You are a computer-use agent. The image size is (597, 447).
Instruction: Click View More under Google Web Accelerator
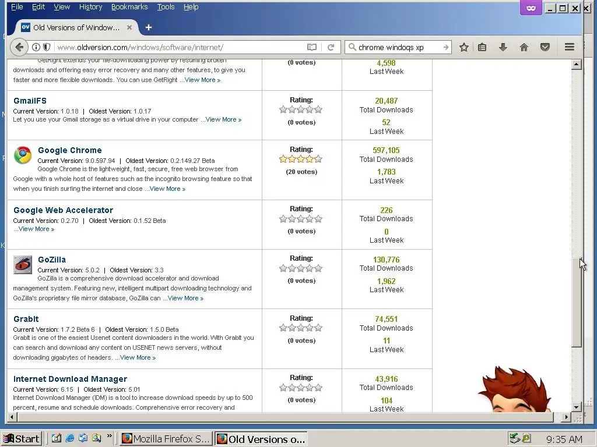[36, 229]
